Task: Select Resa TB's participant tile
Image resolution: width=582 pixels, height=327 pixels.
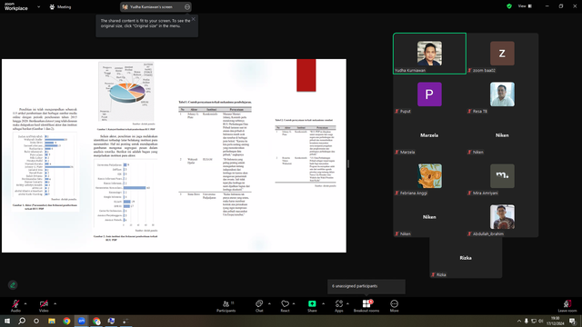Action: point(502,94)
